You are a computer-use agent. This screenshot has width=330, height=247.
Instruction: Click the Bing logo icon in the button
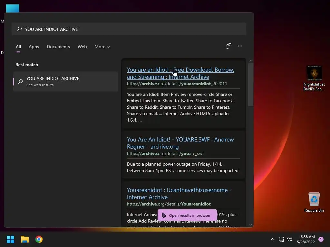click(x=164, y=215)
